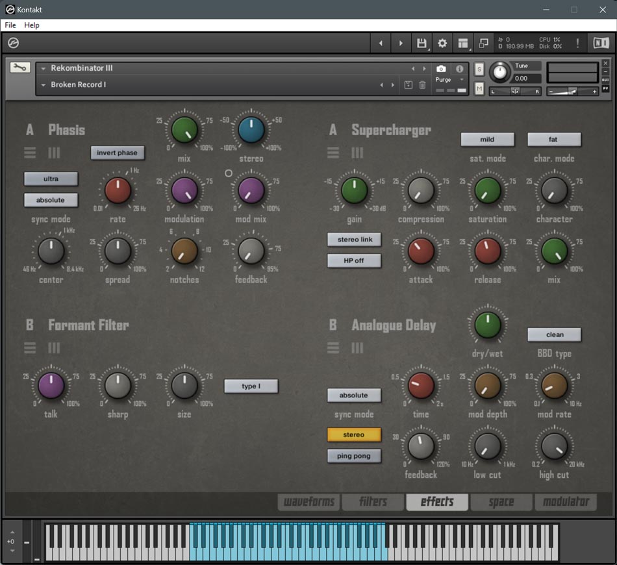617x565 pixels.
Task: Switch to the filters tab
Action: tap(373, 501)
